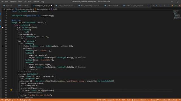Click the '/earthquake-on-map' route string
Screen dimensions: 181x101
pyautogui.click(x=76, y=81)
